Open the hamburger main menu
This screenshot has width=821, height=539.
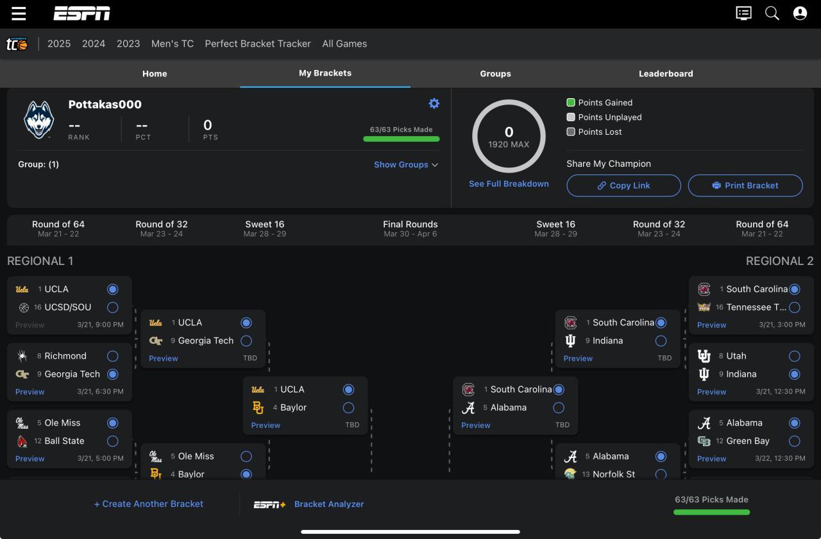pos(19,13)
